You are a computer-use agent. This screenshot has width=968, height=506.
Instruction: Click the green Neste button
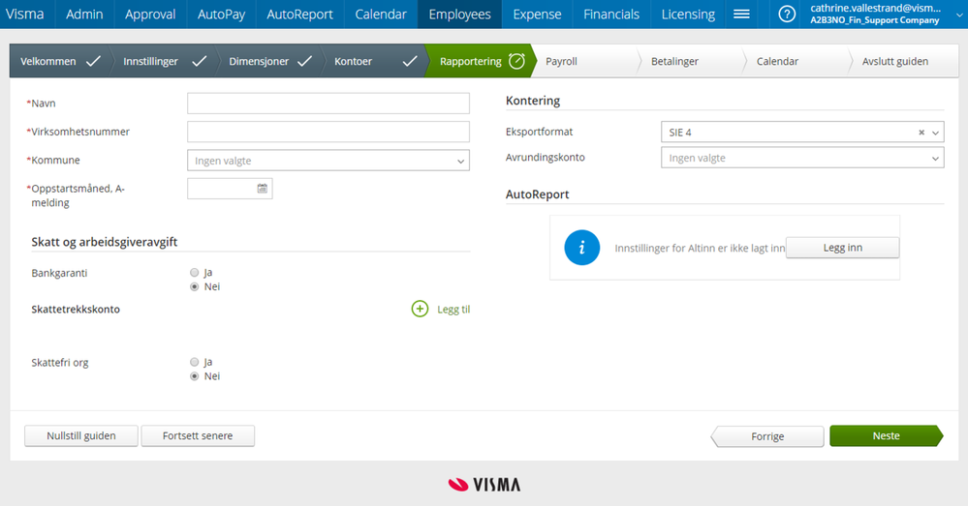886,435
